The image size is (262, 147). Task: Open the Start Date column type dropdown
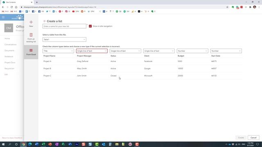[x=226, y=51]
